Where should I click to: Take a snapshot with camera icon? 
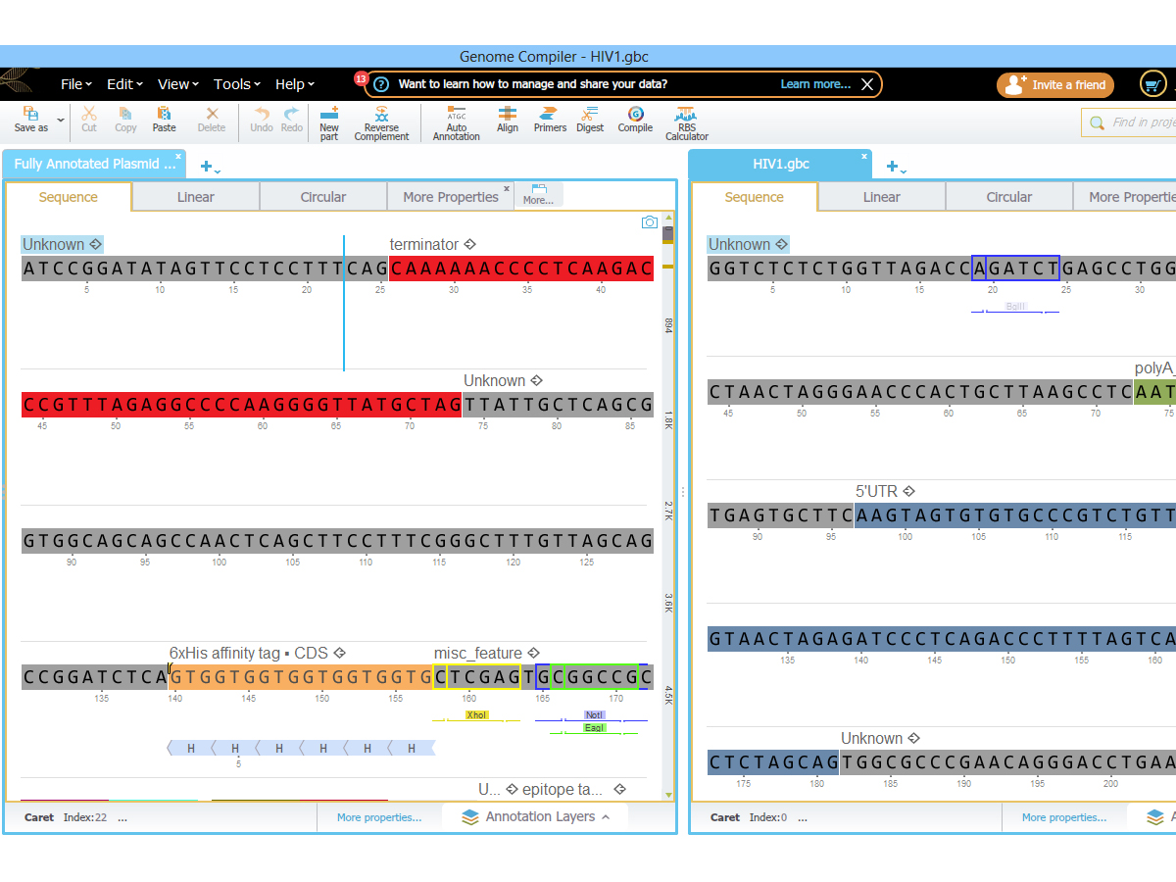tap(649, 222)
